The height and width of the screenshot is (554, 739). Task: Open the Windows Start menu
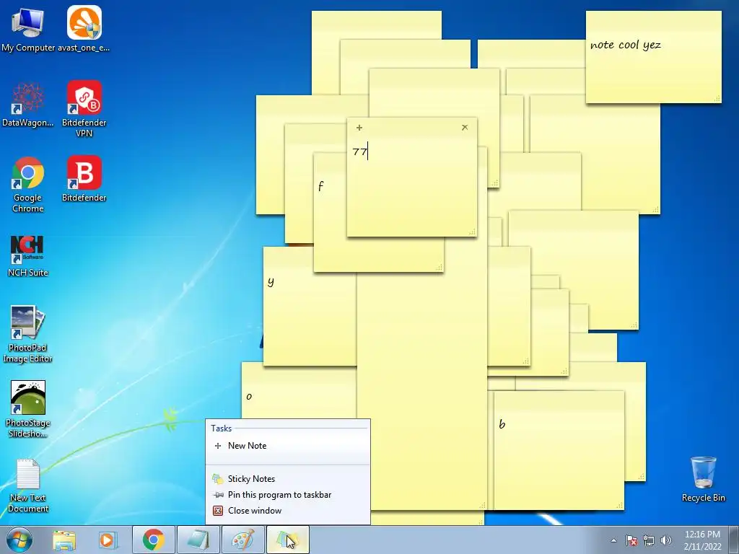[x=19, y=540]
